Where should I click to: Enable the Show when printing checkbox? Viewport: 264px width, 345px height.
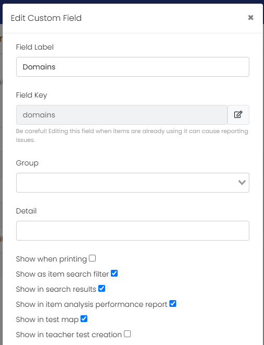(92, 258)
